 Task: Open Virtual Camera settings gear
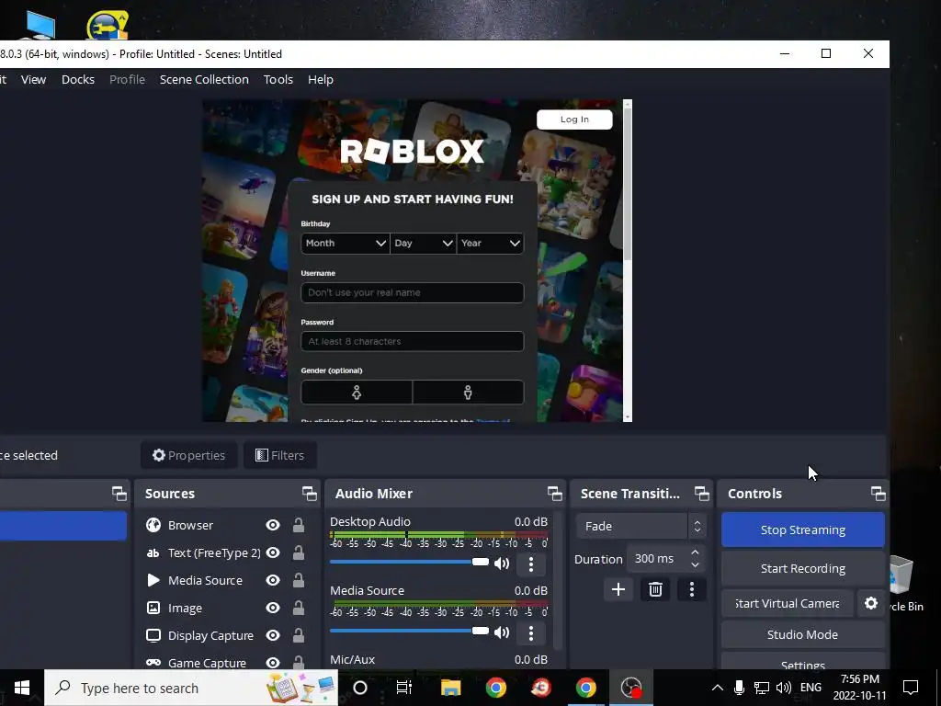click(x=871, y=603)
